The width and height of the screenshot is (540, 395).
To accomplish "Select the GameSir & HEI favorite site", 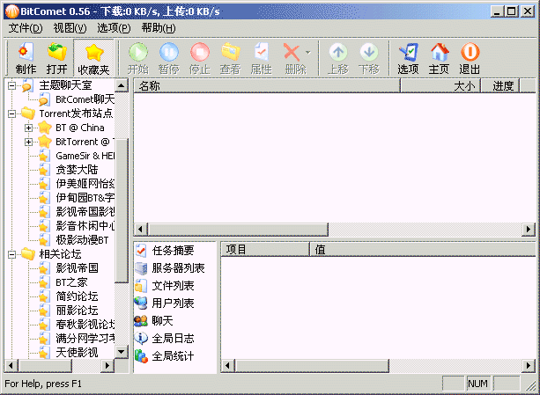I will (85, 156).
